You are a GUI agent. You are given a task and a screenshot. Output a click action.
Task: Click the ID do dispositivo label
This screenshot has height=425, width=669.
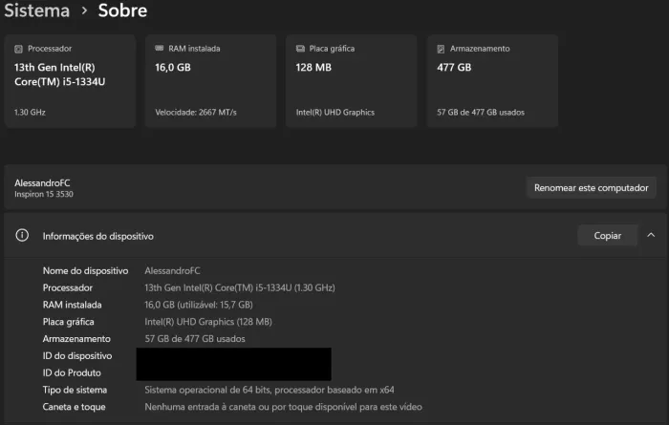click(77, 356)
